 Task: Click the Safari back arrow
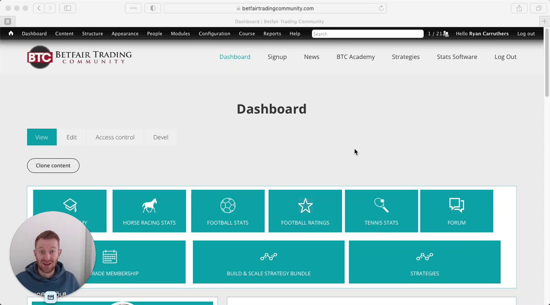tap(39, 8)
